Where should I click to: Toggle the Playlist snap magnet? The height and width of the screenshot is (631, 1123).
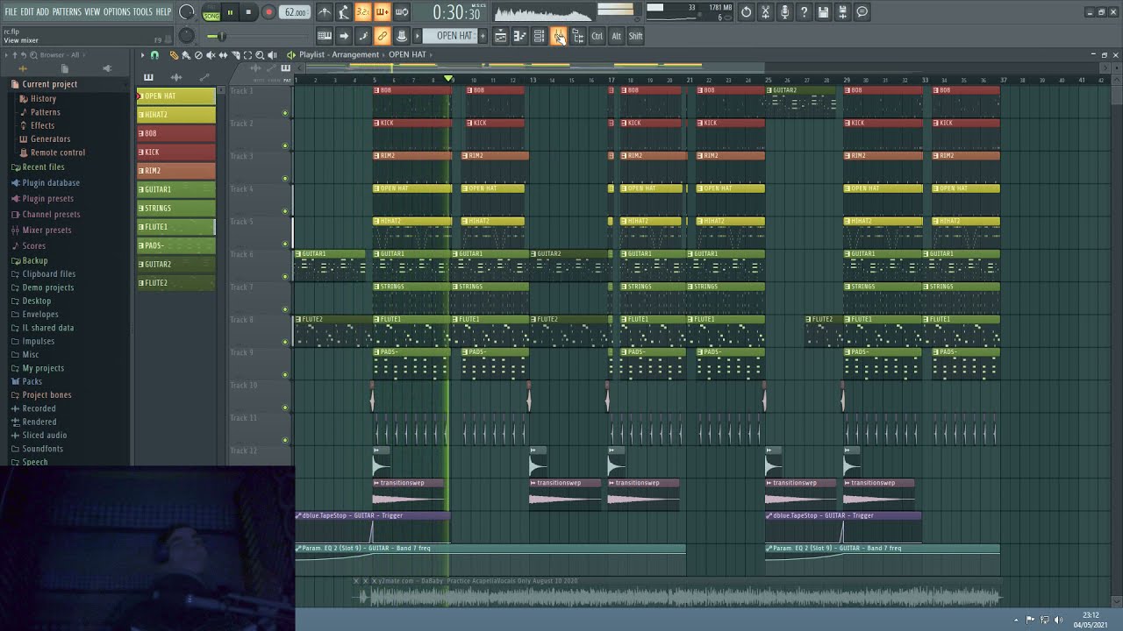pos(154,55)
